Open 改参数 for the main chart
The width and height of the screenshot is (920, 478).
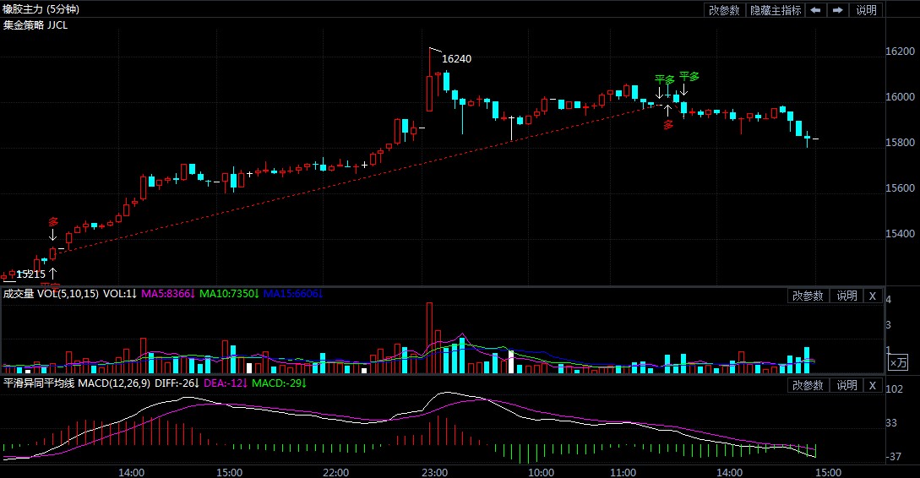724,10
